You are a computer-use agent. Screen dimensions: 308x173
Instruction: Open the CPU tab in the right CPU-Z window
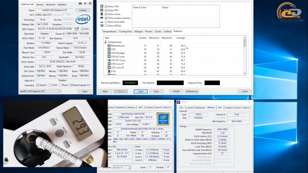181,108
